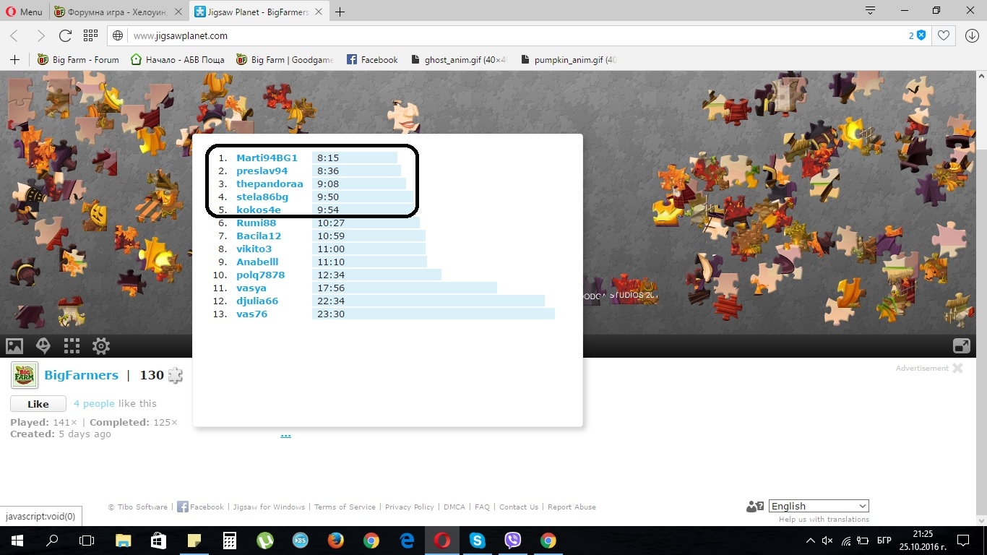The height and width of the screenshot is (555, 987).
Task: Open vikito3 player profile
Action: [254, 249]
